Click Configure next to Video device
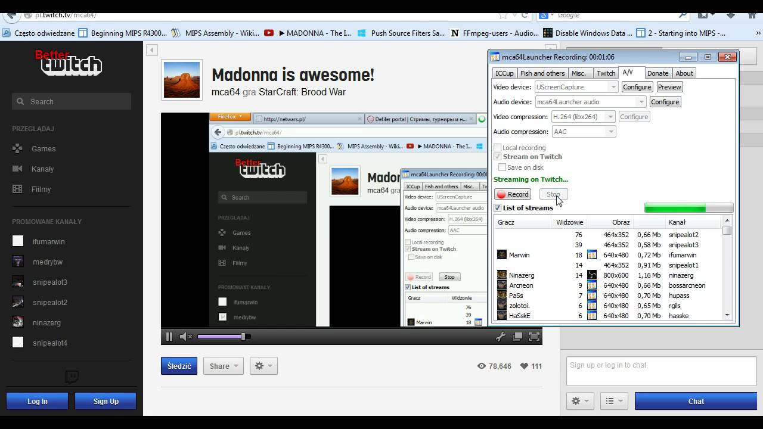 pos(637,87)
